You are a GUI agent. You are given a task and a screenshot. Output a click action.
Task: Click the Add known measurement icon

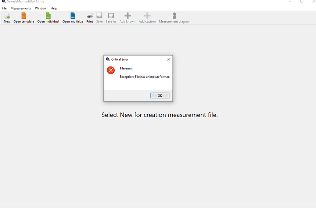coord(128,16)
